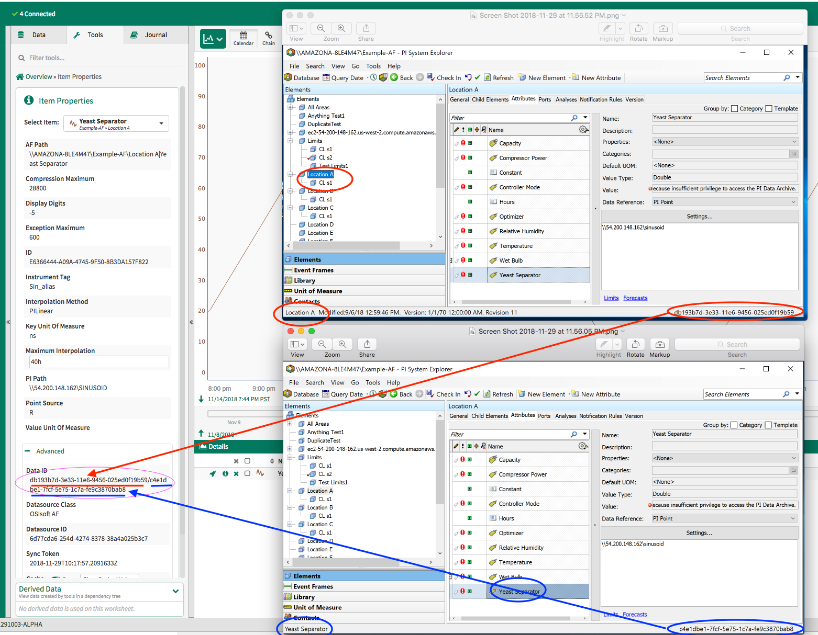
Task: Collapse the Advanced section in Item Properties
Action: pyautogui.click(x=27, y=451)
